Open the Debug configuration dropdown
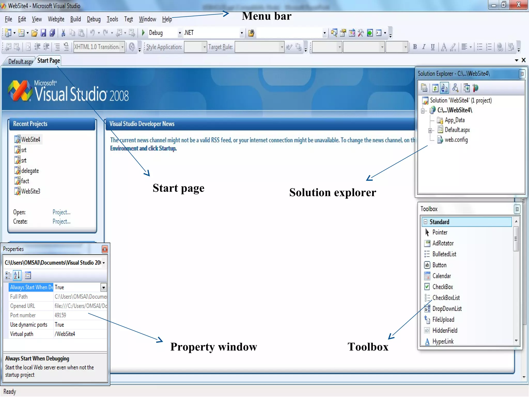This screenshot has height=397, width=529. [x=180, y=33]
